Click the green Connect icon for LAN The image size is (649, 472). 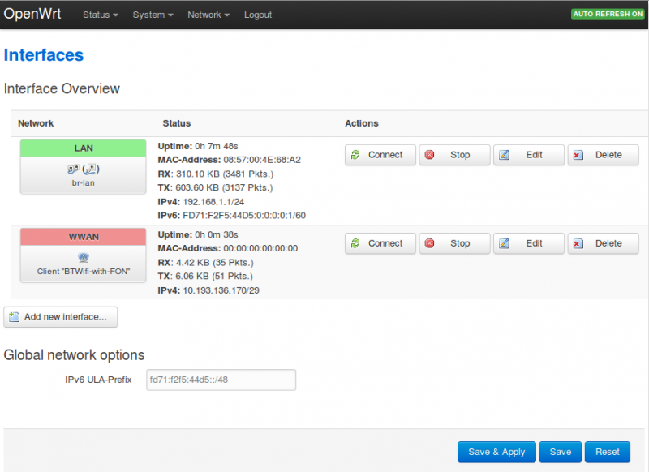point(356,155)
